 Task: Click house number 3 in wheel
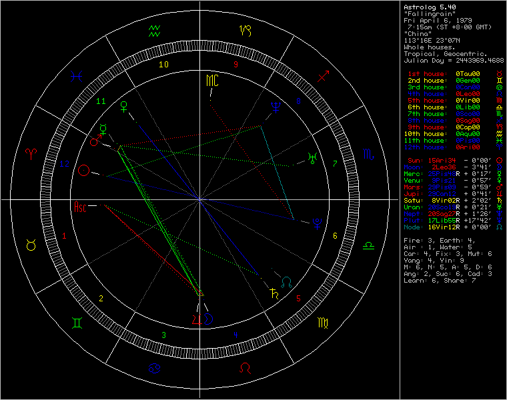[x=163, y=335]
